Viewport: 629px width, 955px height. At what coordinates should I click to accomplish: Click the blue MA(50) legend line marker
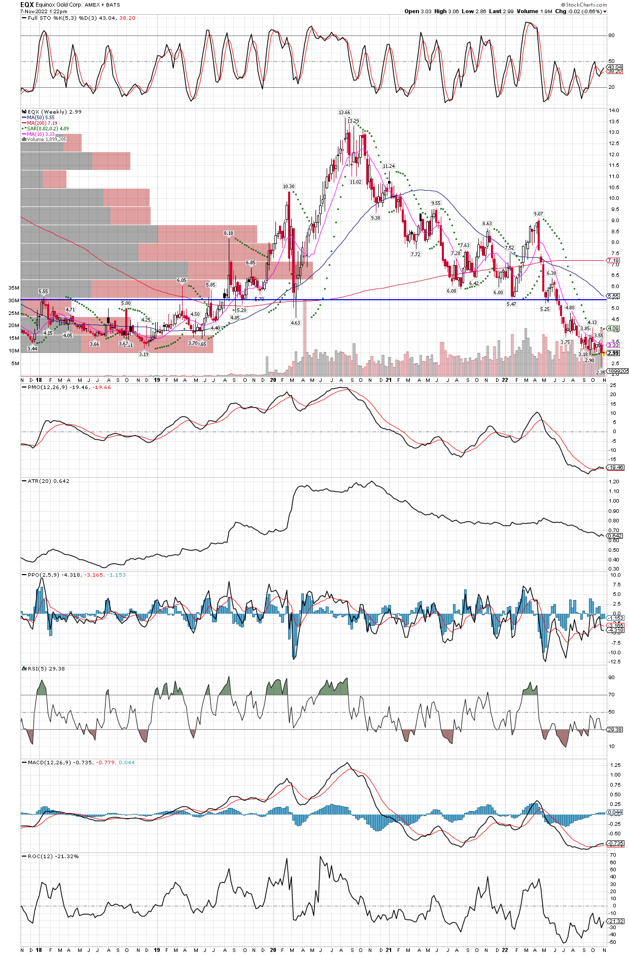[x=24, y=118]
